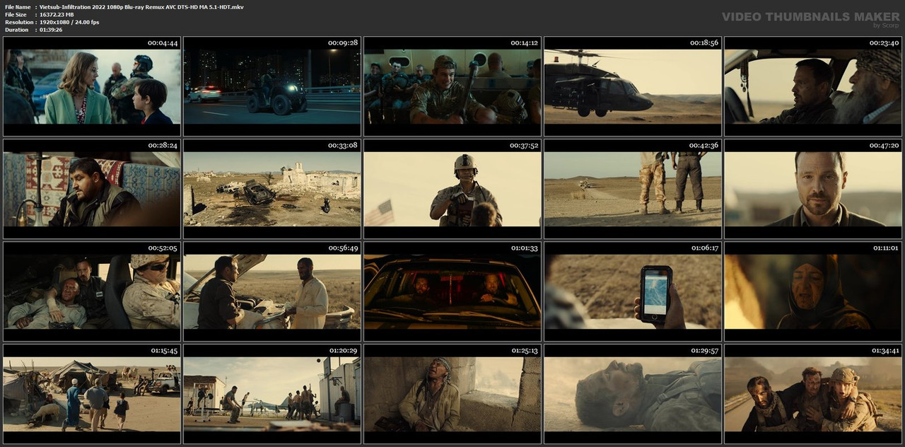905x447 pixels.
Task: Click the file size 16372.23 MB
Action: 57,14
